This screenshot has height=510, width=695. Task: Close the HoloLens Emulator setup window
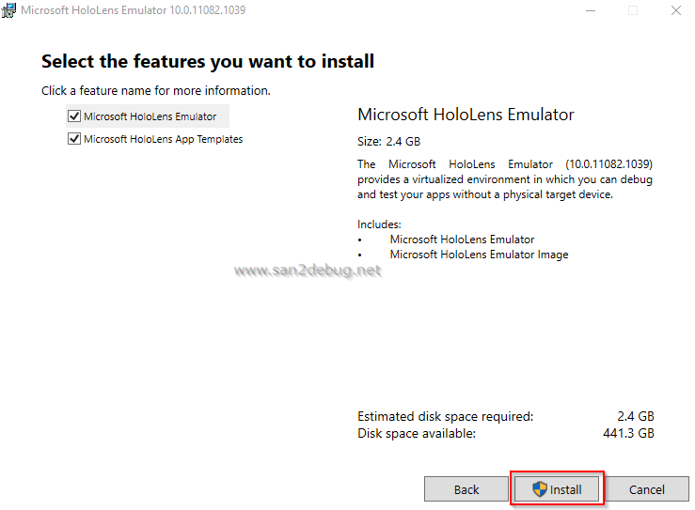tap(676, 10)
